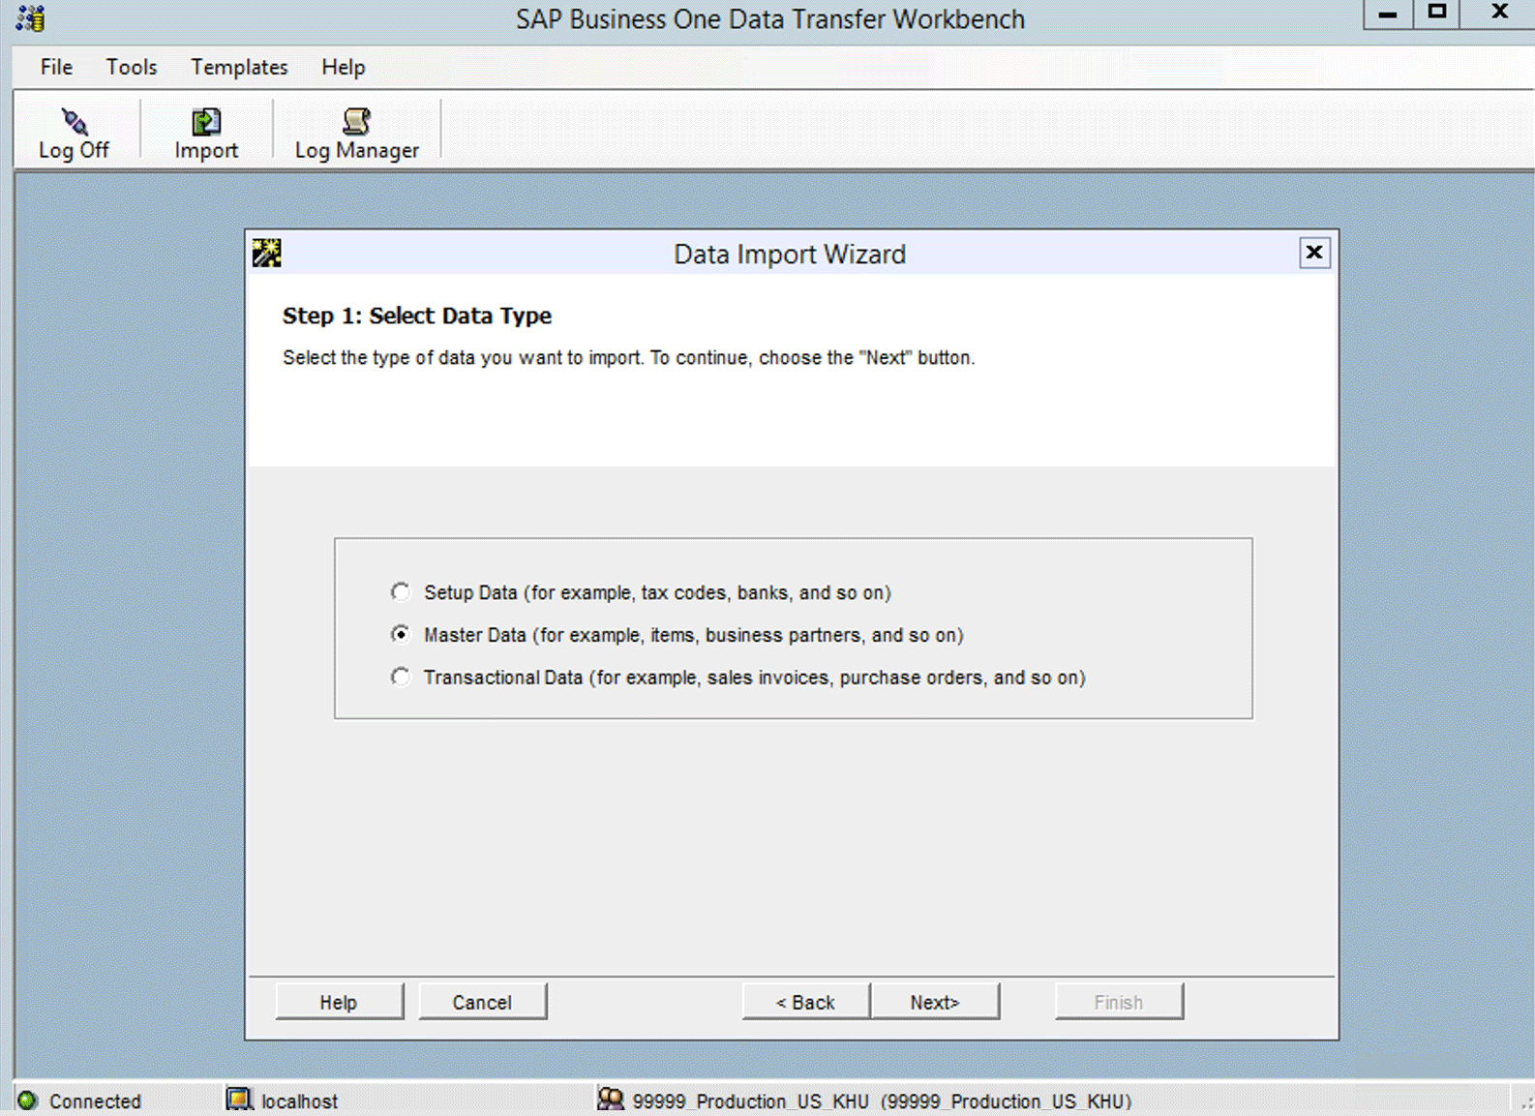Open Log Manager scroll icon
Image resolution: width=1535 pixels, height=1116 pixels.
(x=356, y=121)
